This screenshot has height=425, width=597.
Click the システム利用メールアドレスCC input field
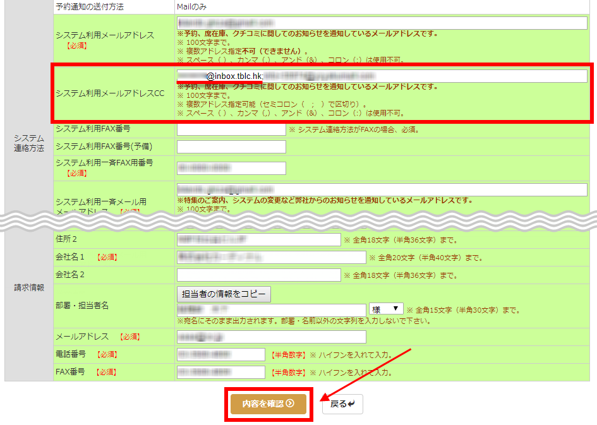coord(382,76)
